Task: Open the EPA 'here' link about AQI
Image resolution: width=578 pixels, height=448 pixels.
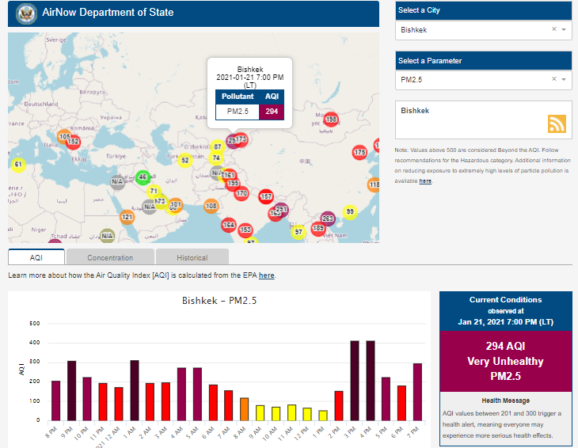Action: 267,275
